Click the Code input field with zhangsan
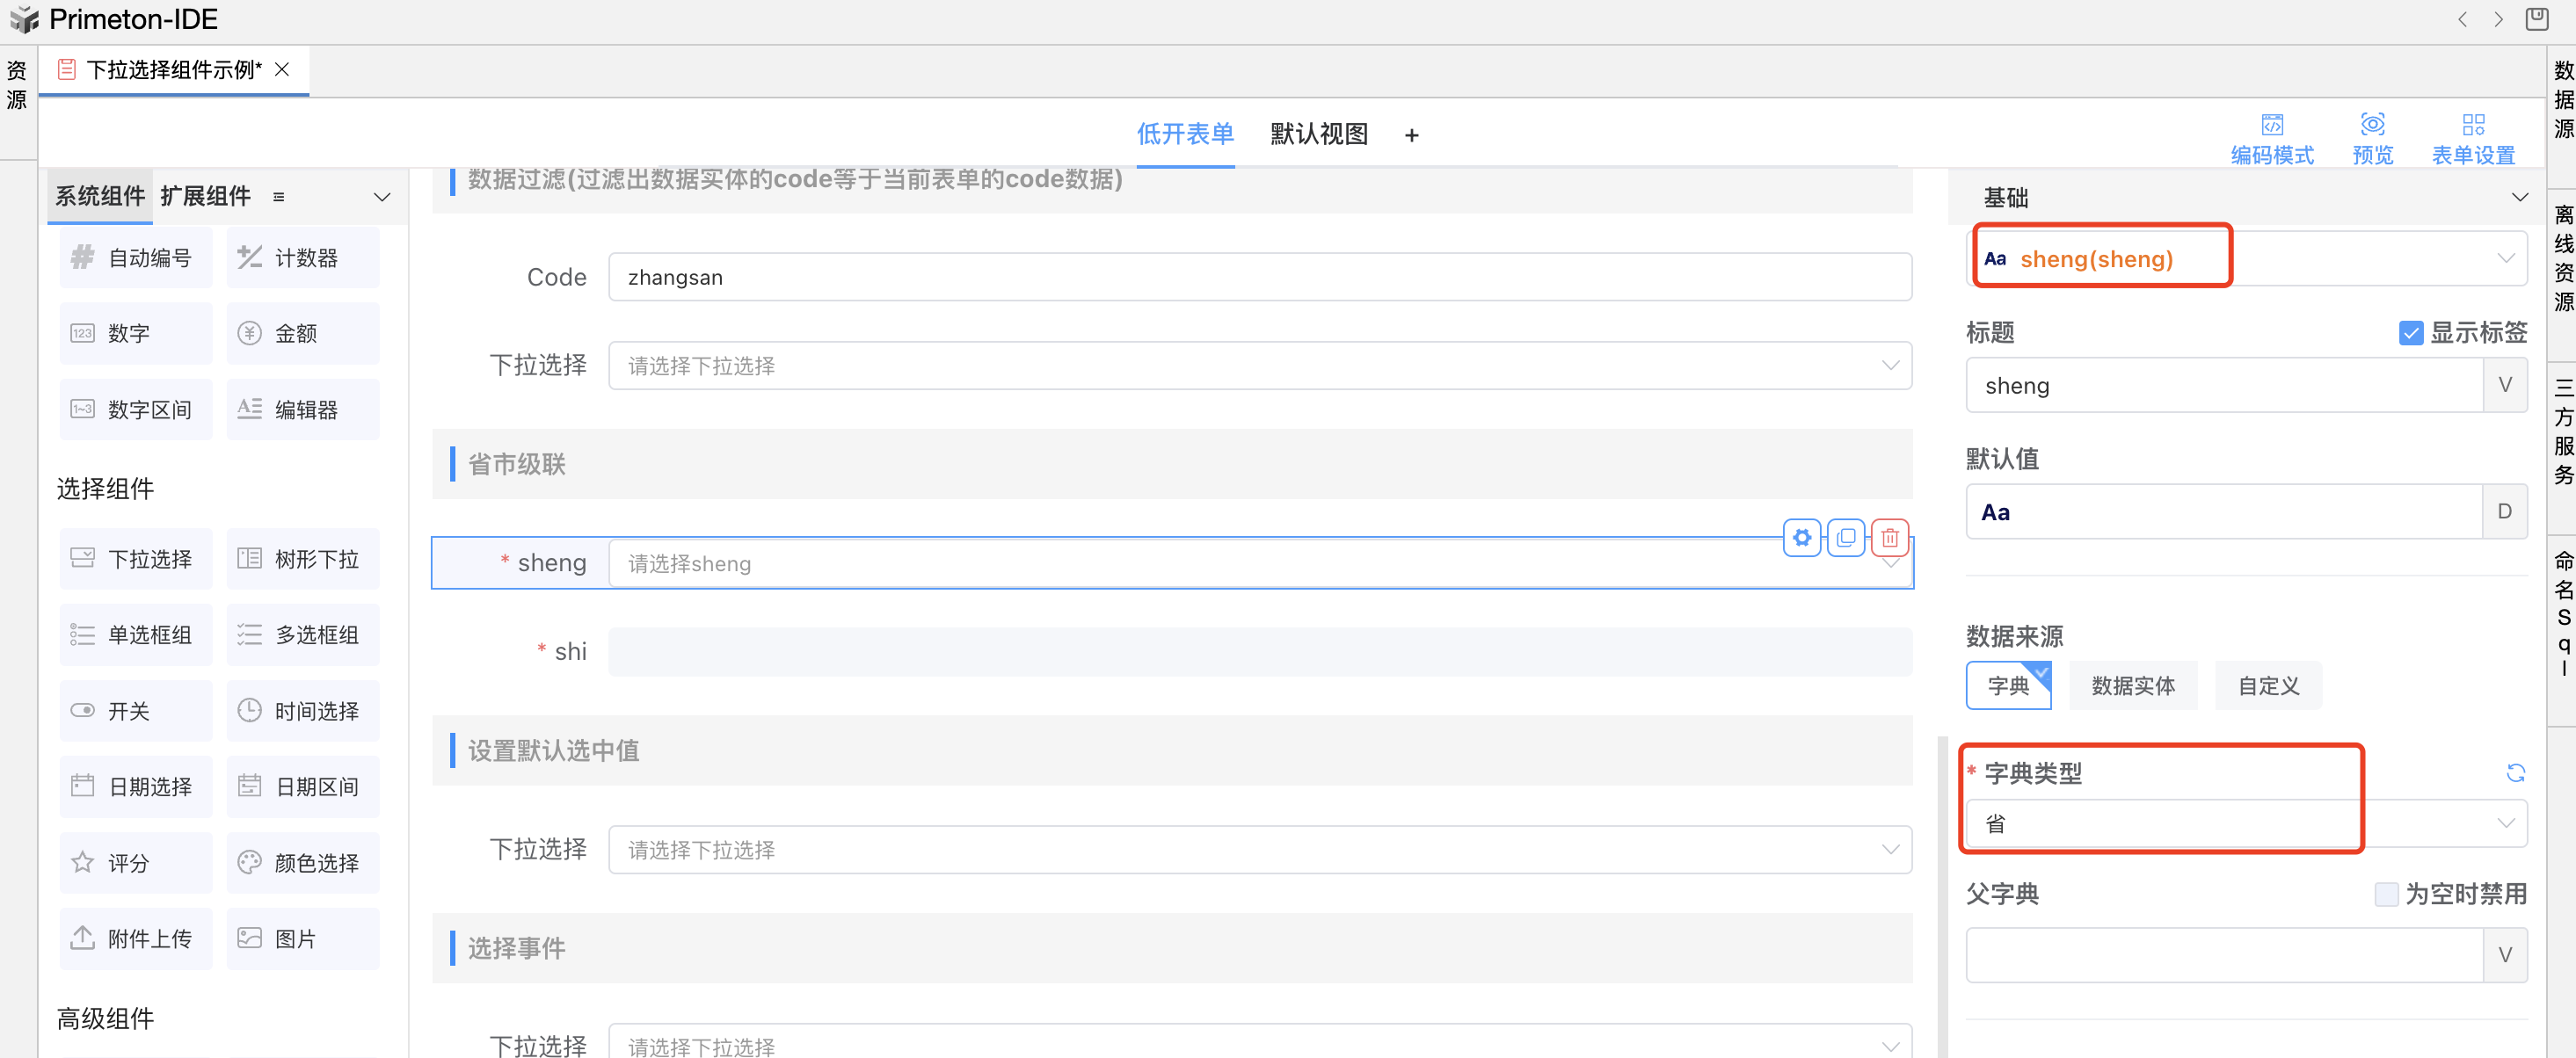The image size is (2576, 1058). pyautogui.click(x=1258, y=277)
